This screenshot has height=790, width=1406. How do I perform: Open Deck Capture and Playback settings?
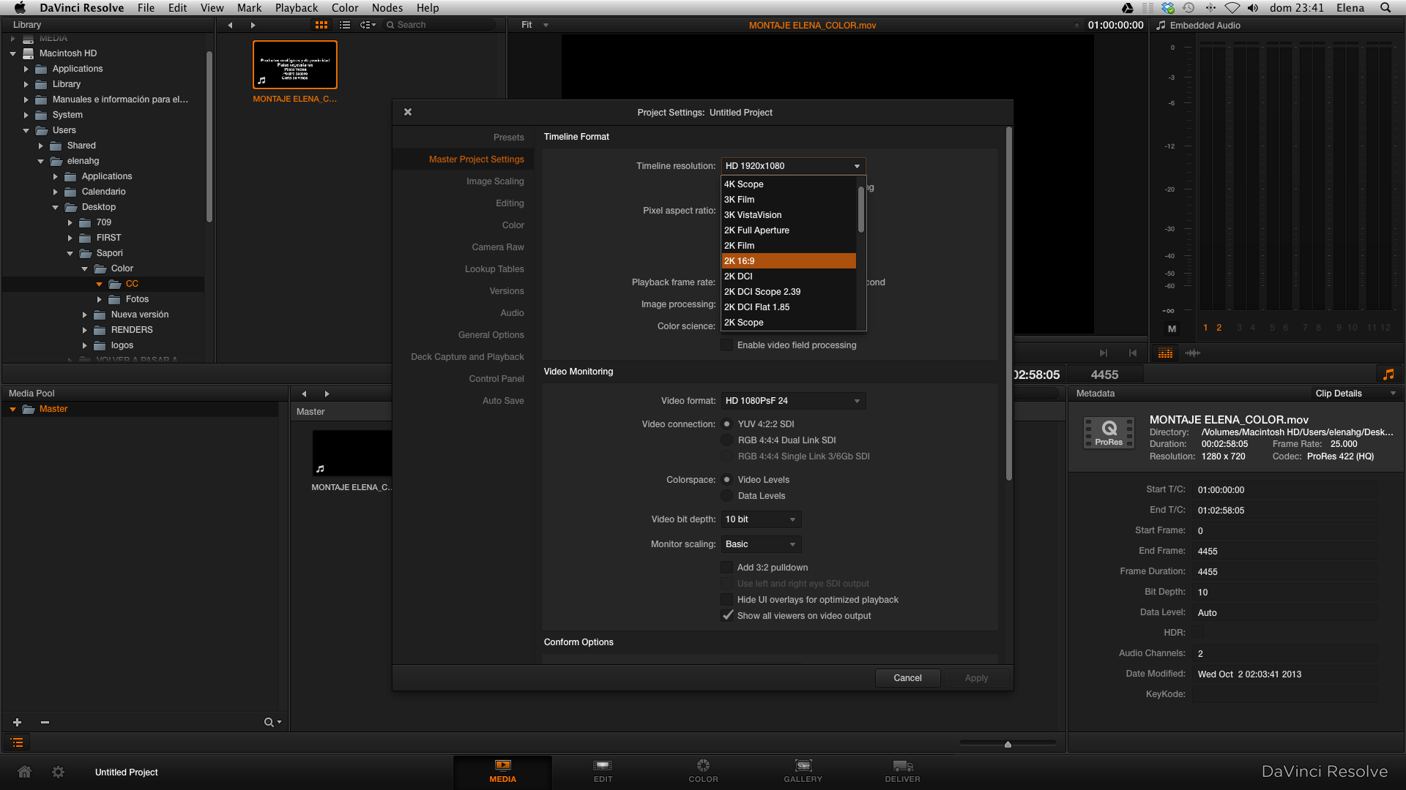pyautogui.click(x=467, y=357)
